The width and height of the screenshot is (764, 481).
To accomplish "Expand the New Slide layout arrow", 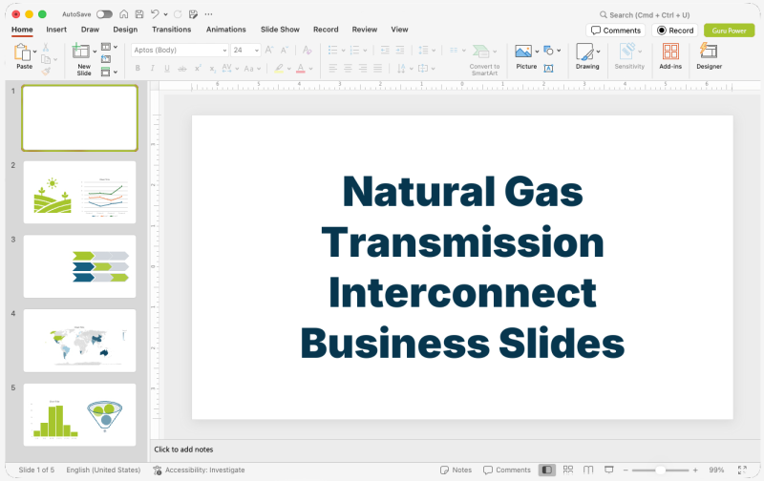I will pos(95,52).
